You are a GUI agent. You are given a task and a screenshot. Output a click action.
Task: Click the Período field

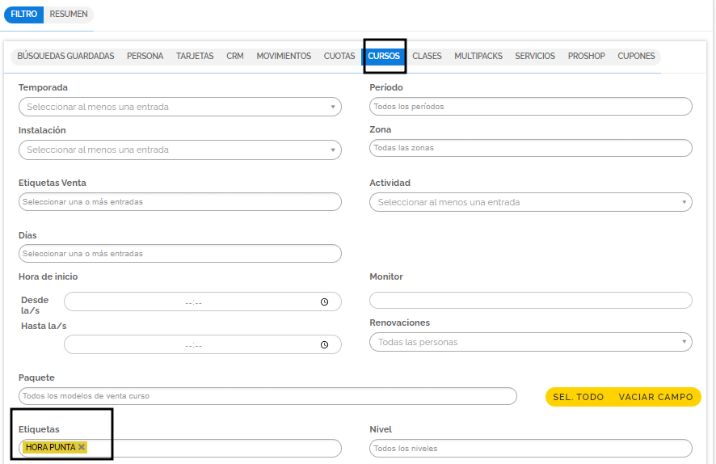tap(531, 107)
